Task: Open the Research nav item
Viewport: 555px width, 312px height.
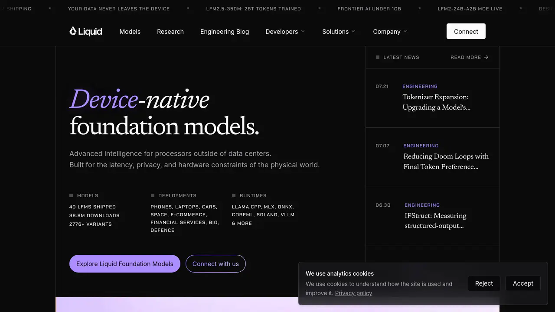Action: [170, 32]
